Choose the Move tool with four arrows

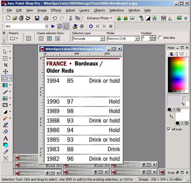click(x=5, y=72)
